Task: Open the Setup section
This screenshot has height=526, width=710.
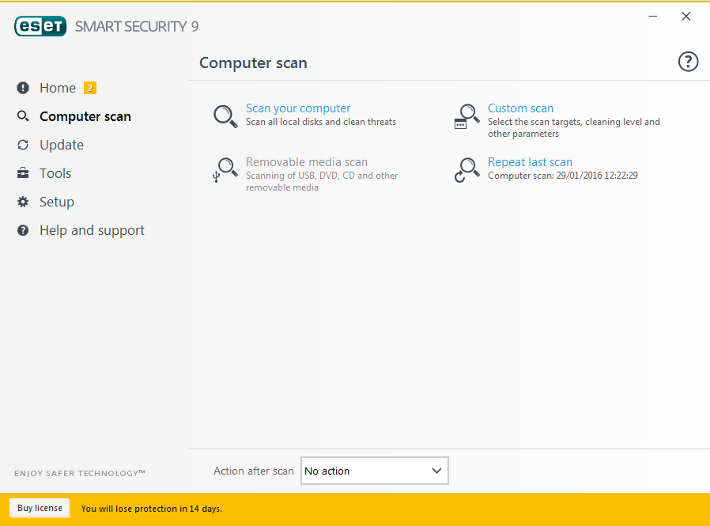Action: (x=57, y=202)
